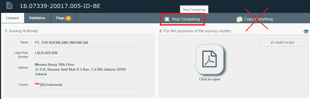Click the Legal Reg. Number value LVLK-005-IDN

coord(46,53)
